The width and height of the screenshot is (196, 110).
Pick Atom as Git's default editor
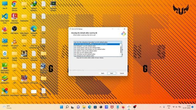(x=97, y=52)
